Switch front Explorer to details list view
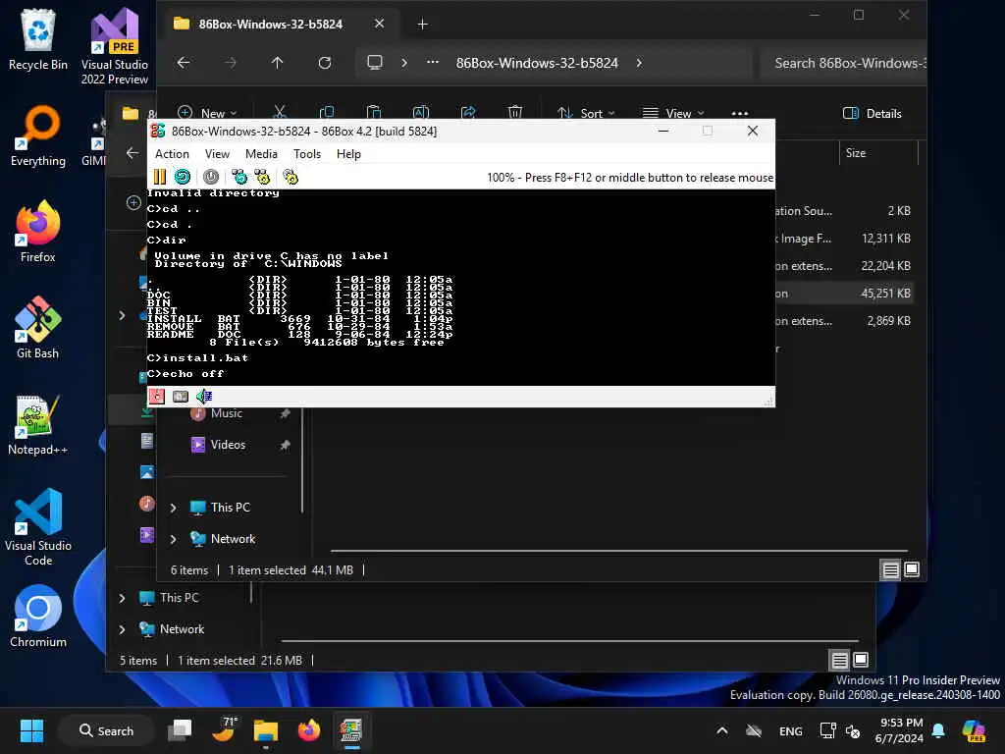Image resolution: width=1005 pixels, height=754 pixels. [890, 569]
